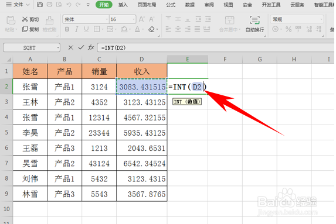Click the eraser clear format icon
336x224 pixels.
tap(151, 29)
